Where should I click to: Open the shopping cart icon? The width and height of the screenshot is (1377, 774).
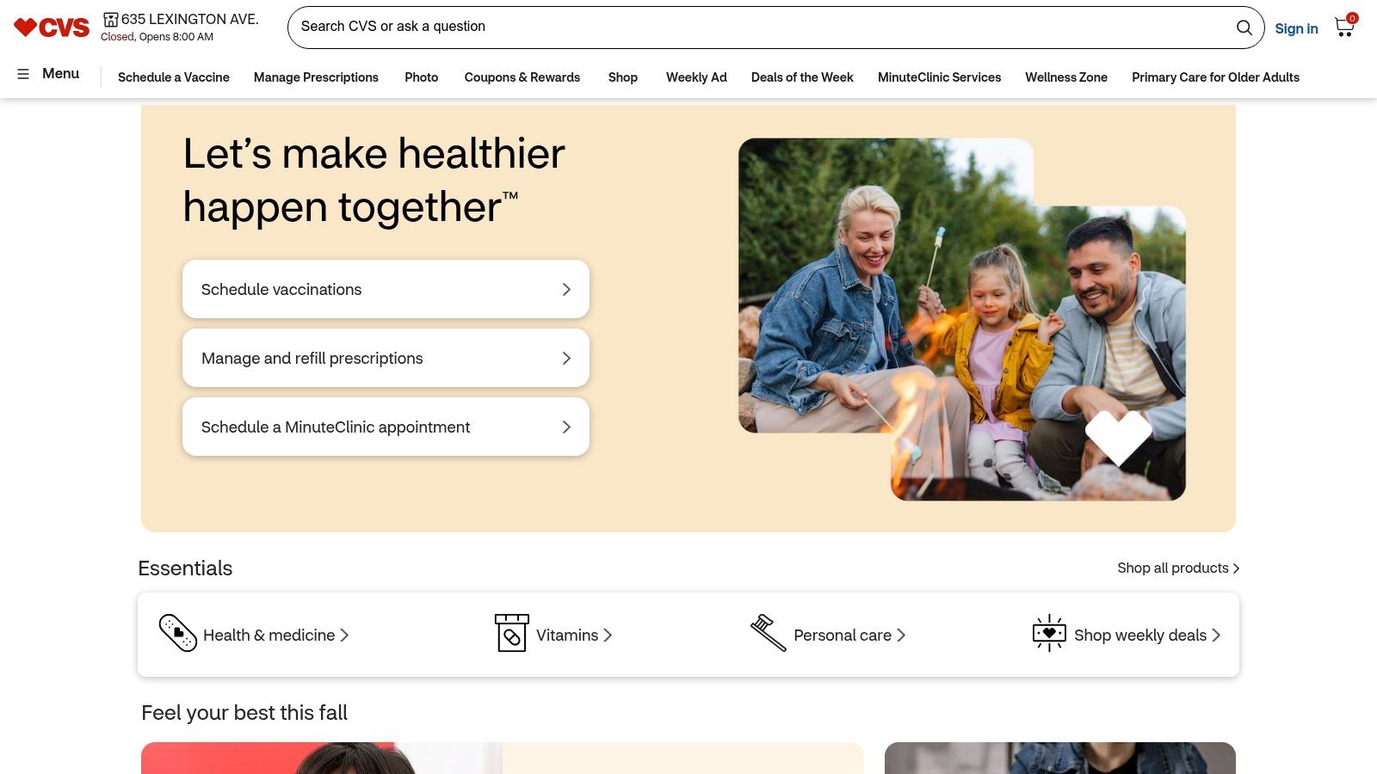tap(1344, 27)
